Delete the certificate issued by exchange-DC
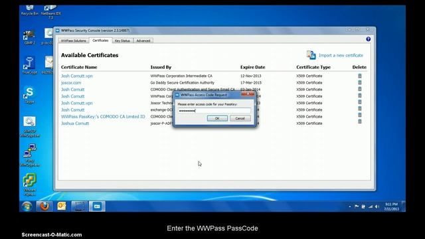This screenshot has width=425, height=239. 360,110
